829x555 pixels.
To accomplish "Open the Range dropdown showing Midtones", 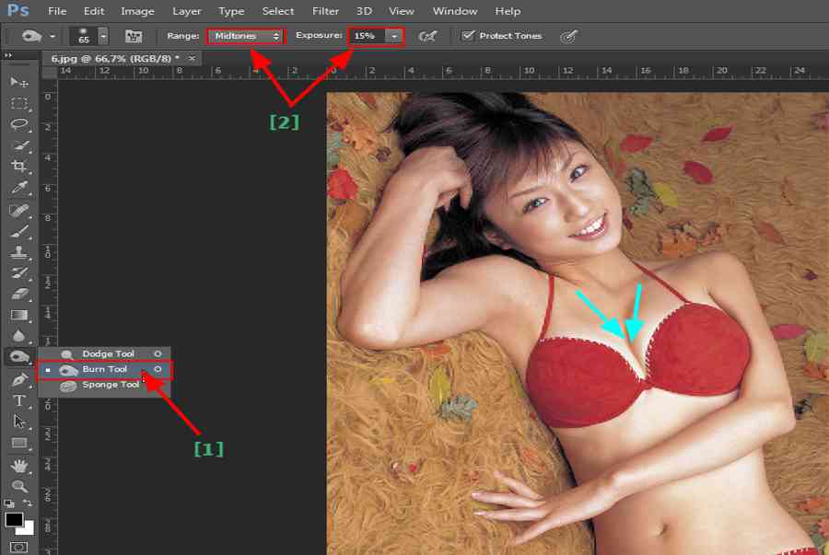I will pos(245,36).
